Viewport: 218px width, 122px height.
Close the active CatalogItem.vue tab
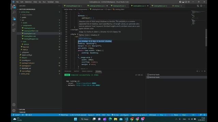tap(148, 6)
